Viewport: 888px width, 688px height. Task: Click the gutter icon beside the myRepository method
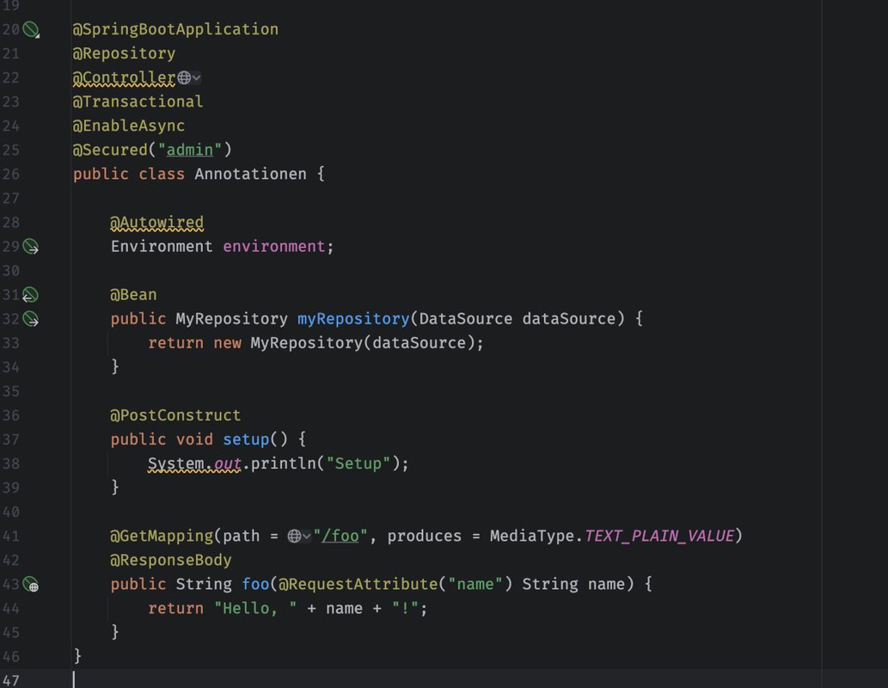pos(31,319)
